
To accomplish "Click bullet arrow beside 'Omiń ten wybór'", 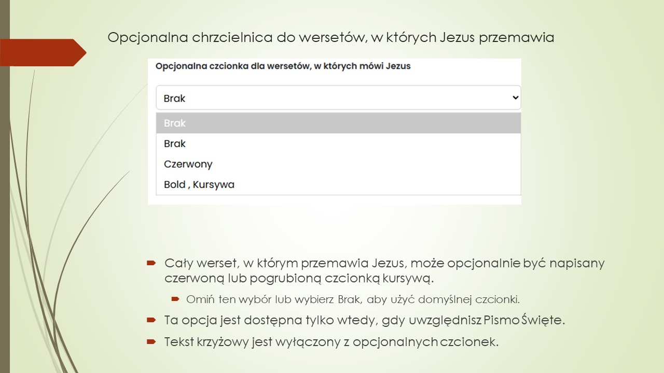I will 175,299.
